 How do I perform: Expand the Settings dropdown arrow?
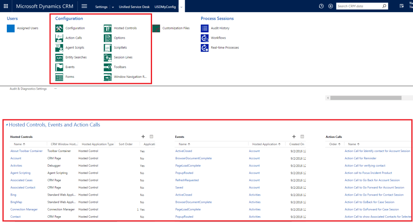tap(113, 7)
